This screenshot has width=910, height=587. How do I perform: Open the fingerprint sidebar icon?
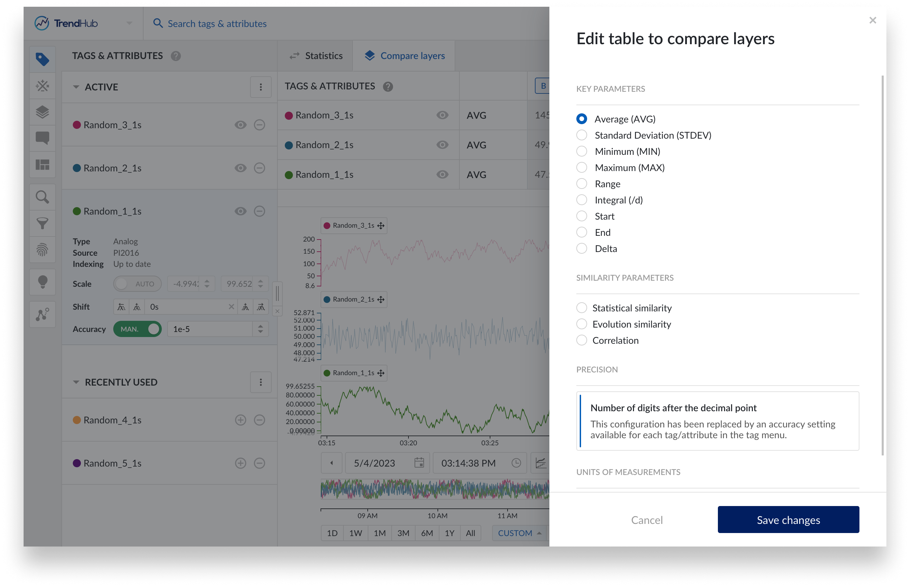pos(42,250)
